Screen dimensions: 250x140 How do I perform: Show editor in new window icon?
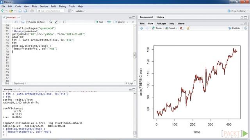(16, 22)
